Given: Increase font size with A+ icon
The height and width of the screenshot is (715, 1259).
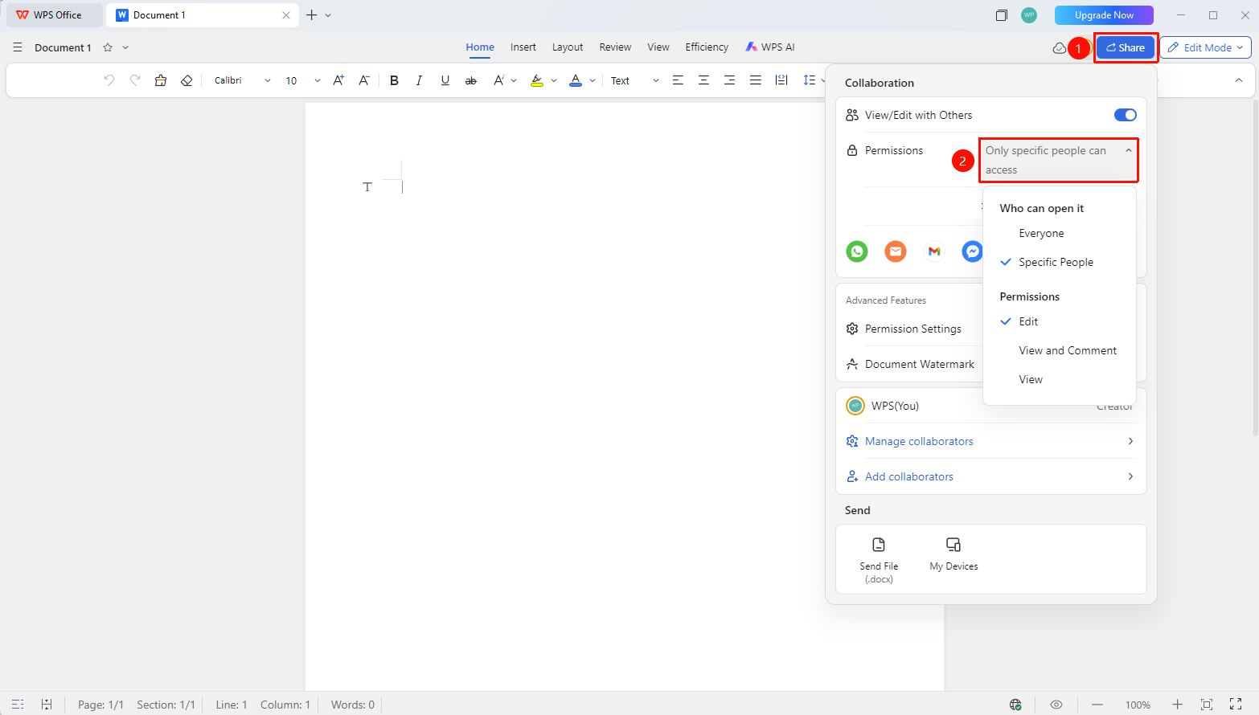Looking at the screenshot, I should 338,80.
